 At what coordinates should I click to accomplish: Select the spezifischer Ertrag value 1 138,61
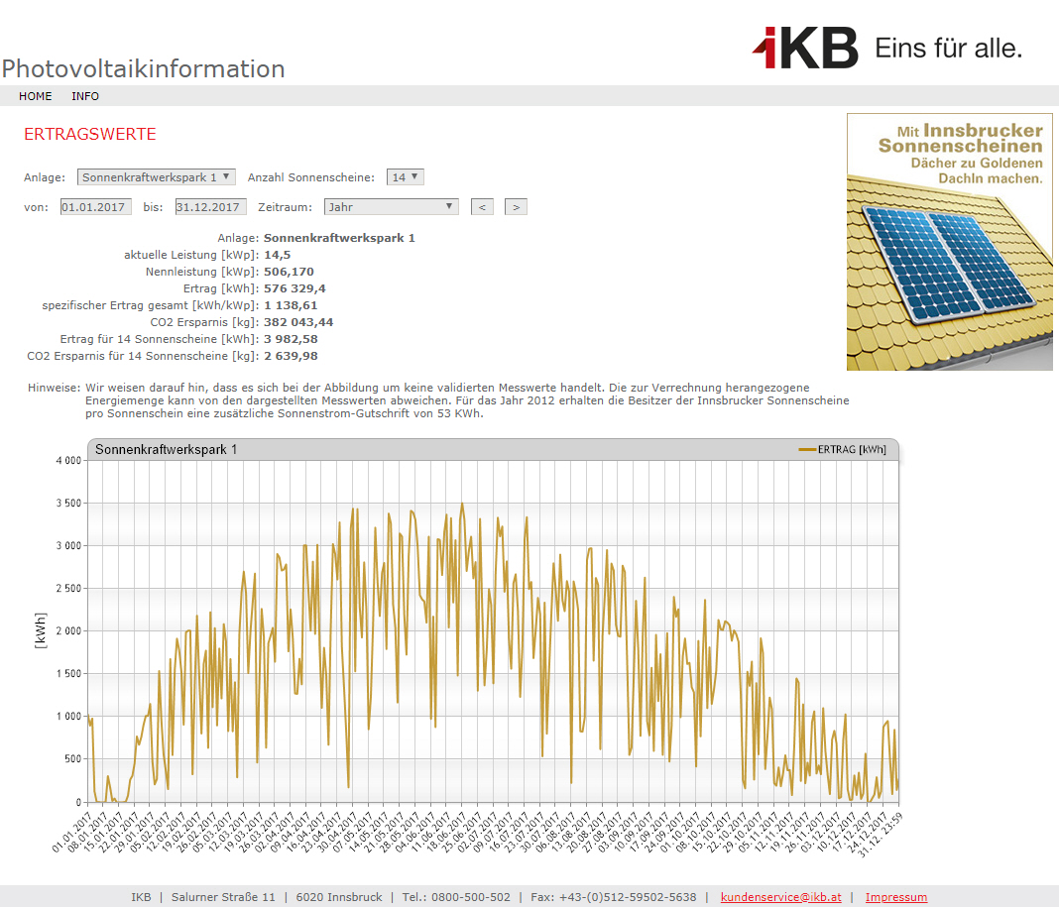(x=291, y=305)
